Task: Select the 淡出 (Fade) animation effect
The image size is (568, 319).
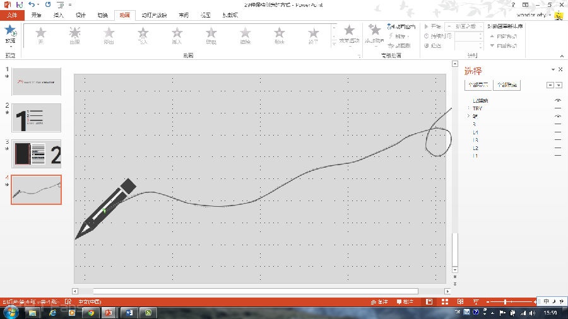Action: point(109,35)
